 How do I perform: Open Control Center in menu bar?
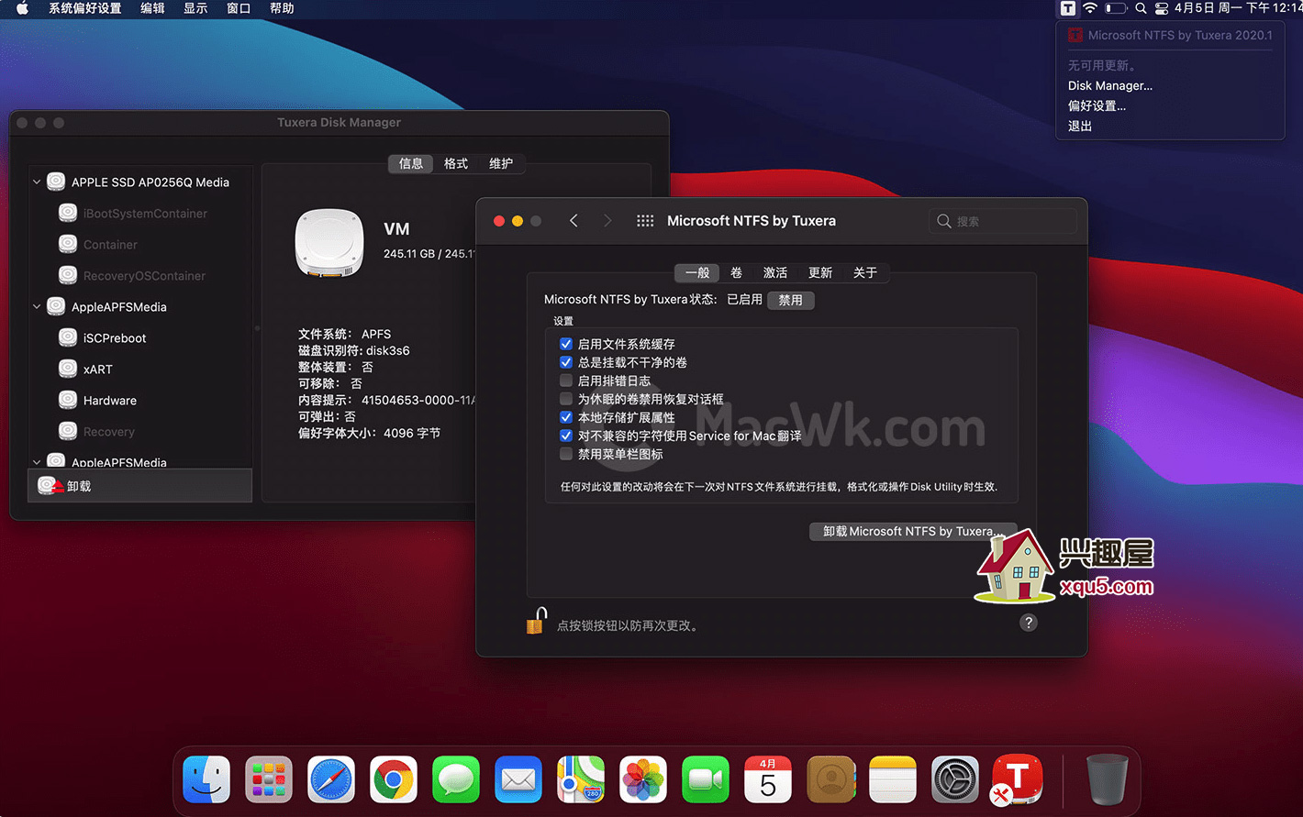pyautogui.click(x=1162, y=8)
